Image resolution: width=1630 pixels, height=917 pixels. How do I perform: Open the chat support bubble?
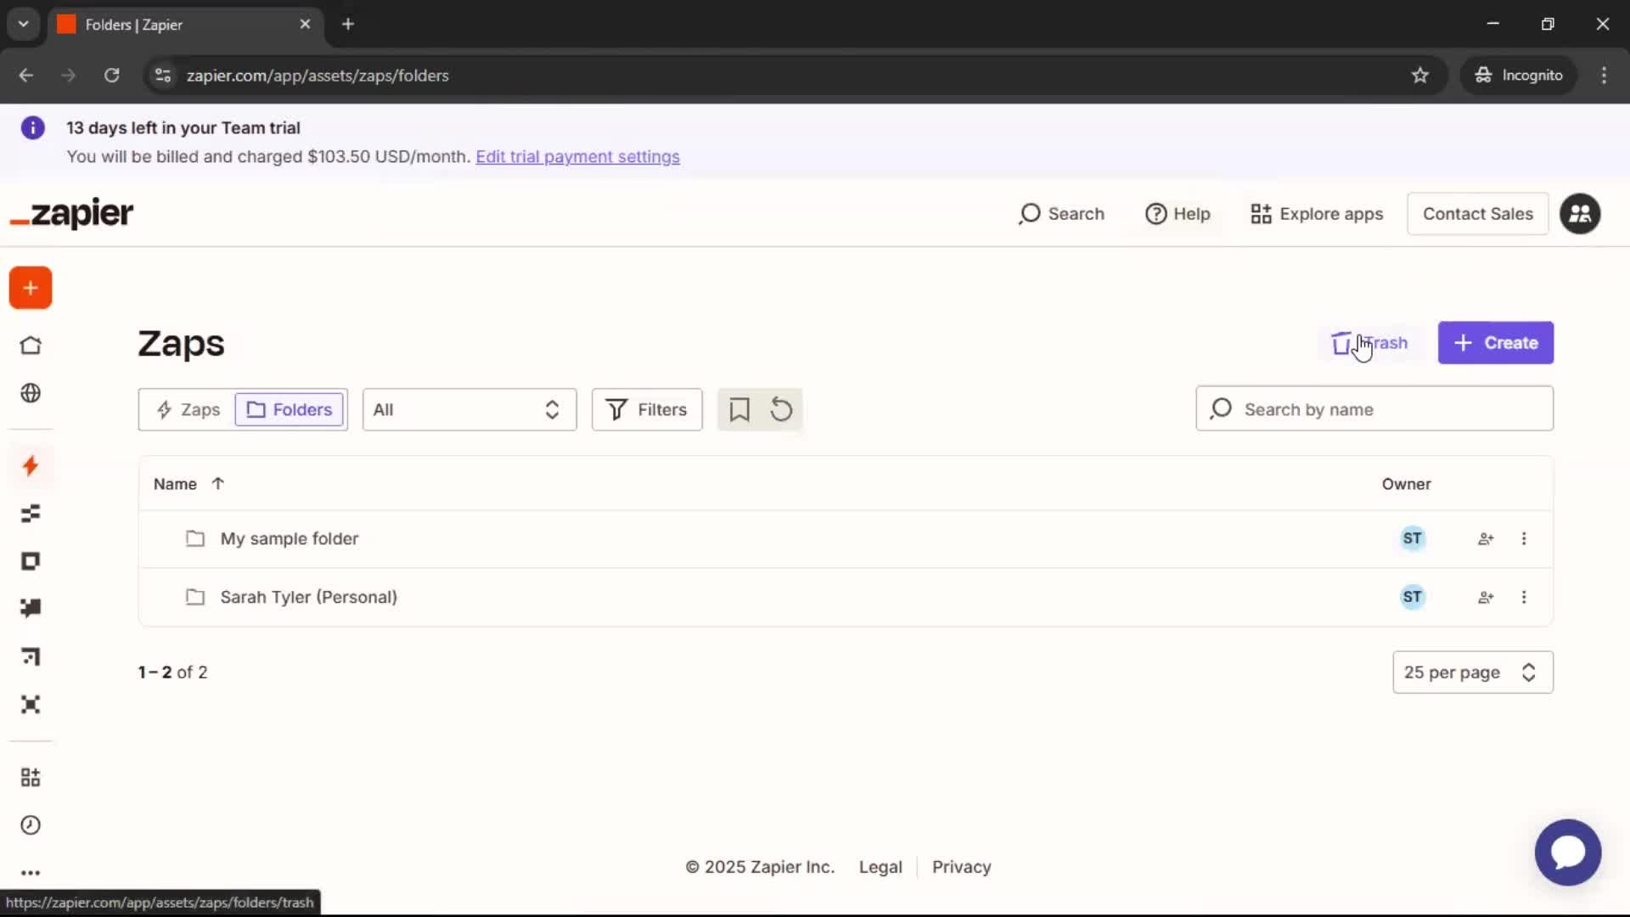pos(1568,852)
